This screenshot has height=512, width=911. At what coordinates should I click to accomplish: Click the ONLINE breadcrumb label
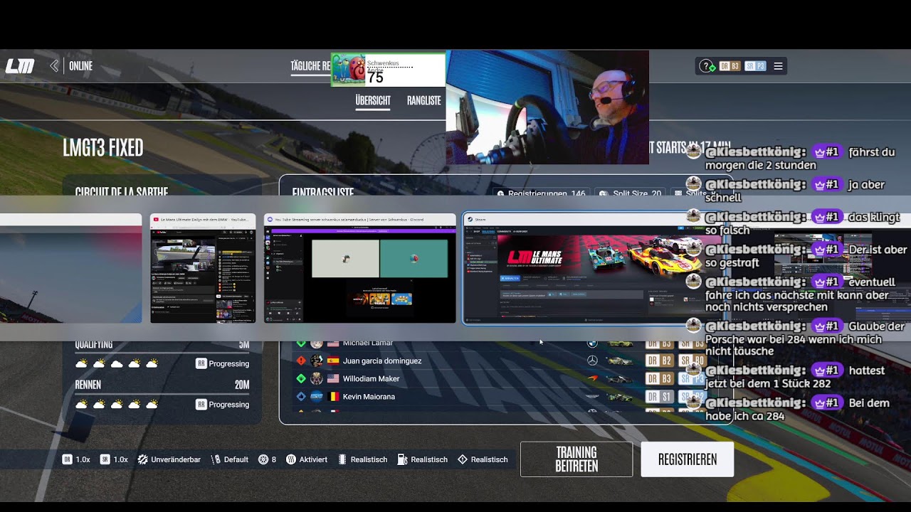[x=80, y=66]
